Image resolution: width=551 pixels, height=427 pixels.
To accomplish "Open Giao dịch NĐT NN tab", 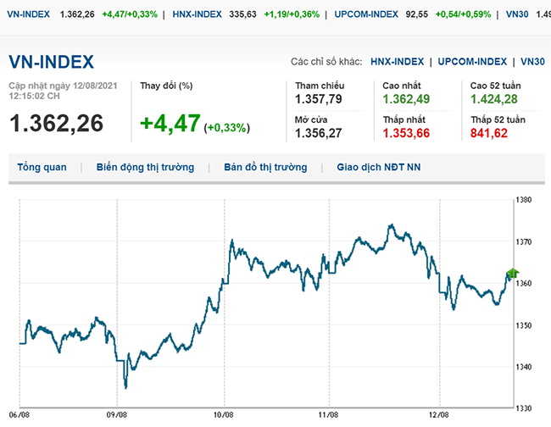I will 378,168.
